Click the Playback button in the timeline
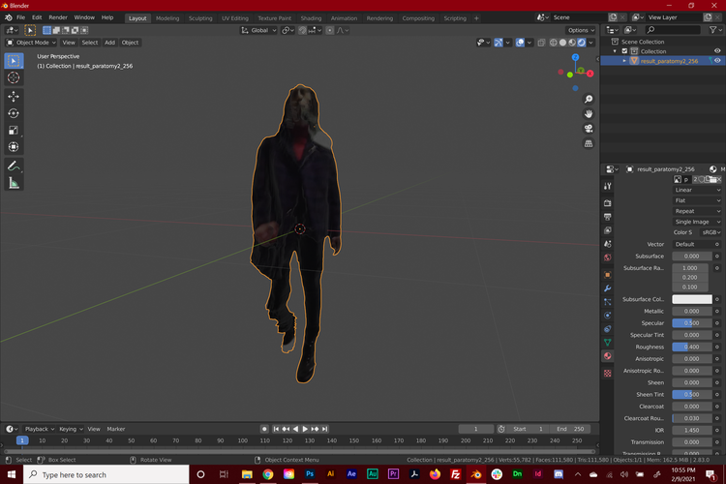726x484 pixels. pos(39,429)
